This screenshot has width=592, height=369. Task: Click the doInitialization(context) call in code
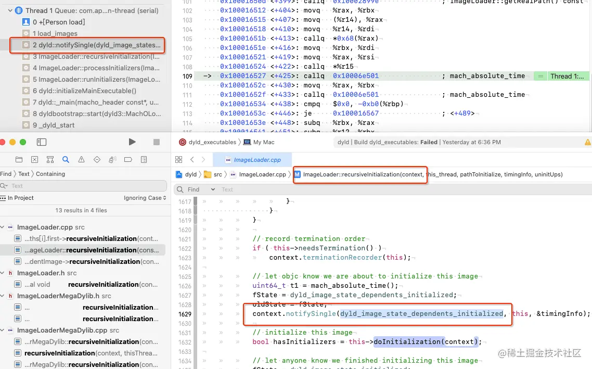click(426, 342)
